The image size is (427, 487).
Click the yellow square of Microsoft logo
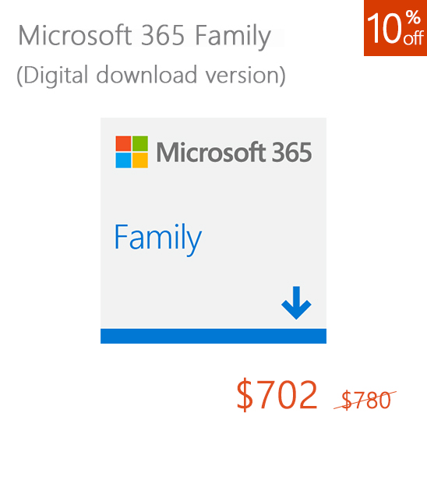140,161
